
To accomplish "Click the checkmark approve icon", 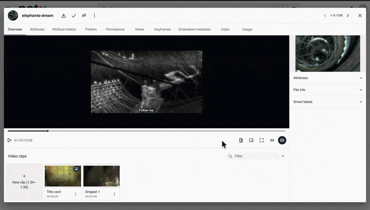I will tap(74, 16).
